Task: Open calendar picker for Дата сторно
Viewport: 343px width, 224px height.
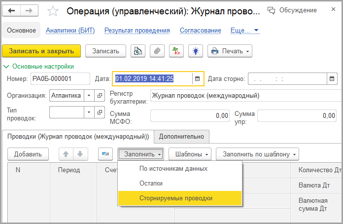Action: (332, 78)
